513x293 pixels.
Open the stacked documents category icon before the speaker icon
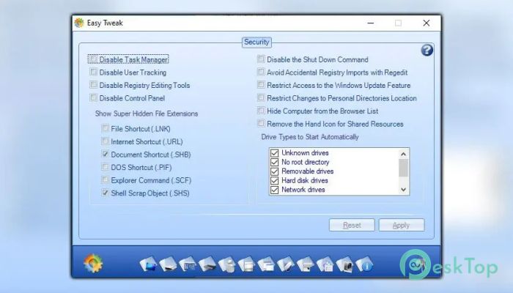pos(325,264)
